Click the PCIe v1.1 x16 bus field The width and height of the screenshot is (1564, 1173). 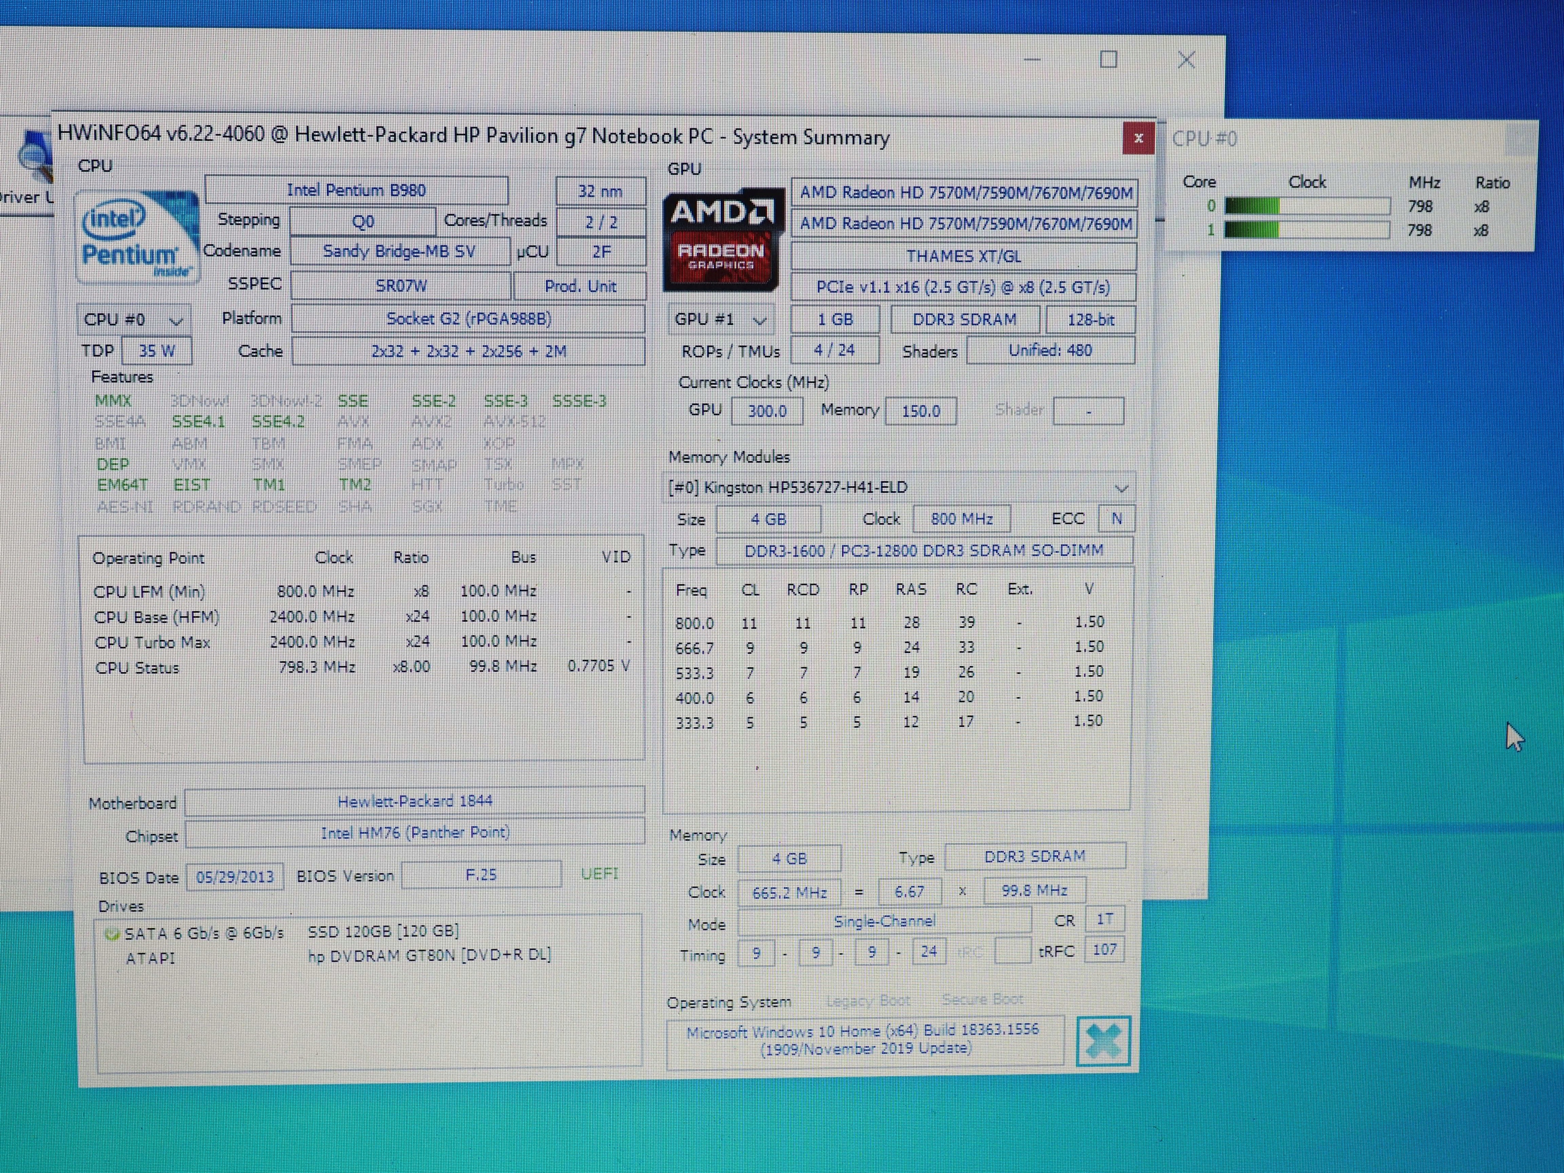tap(963, 287)
